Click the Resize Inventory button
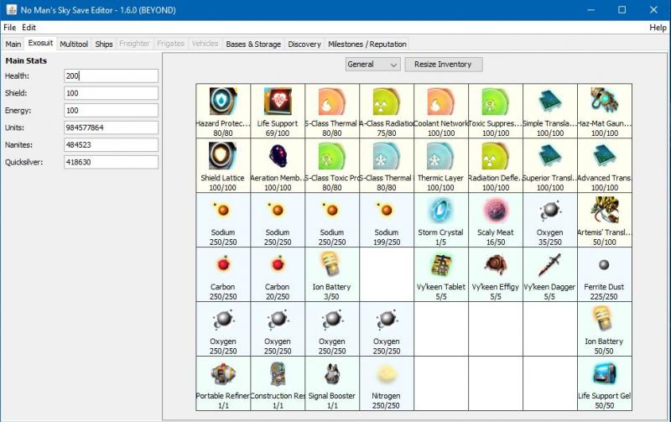This screenshot has height=422, width=671. click(444, 65)
